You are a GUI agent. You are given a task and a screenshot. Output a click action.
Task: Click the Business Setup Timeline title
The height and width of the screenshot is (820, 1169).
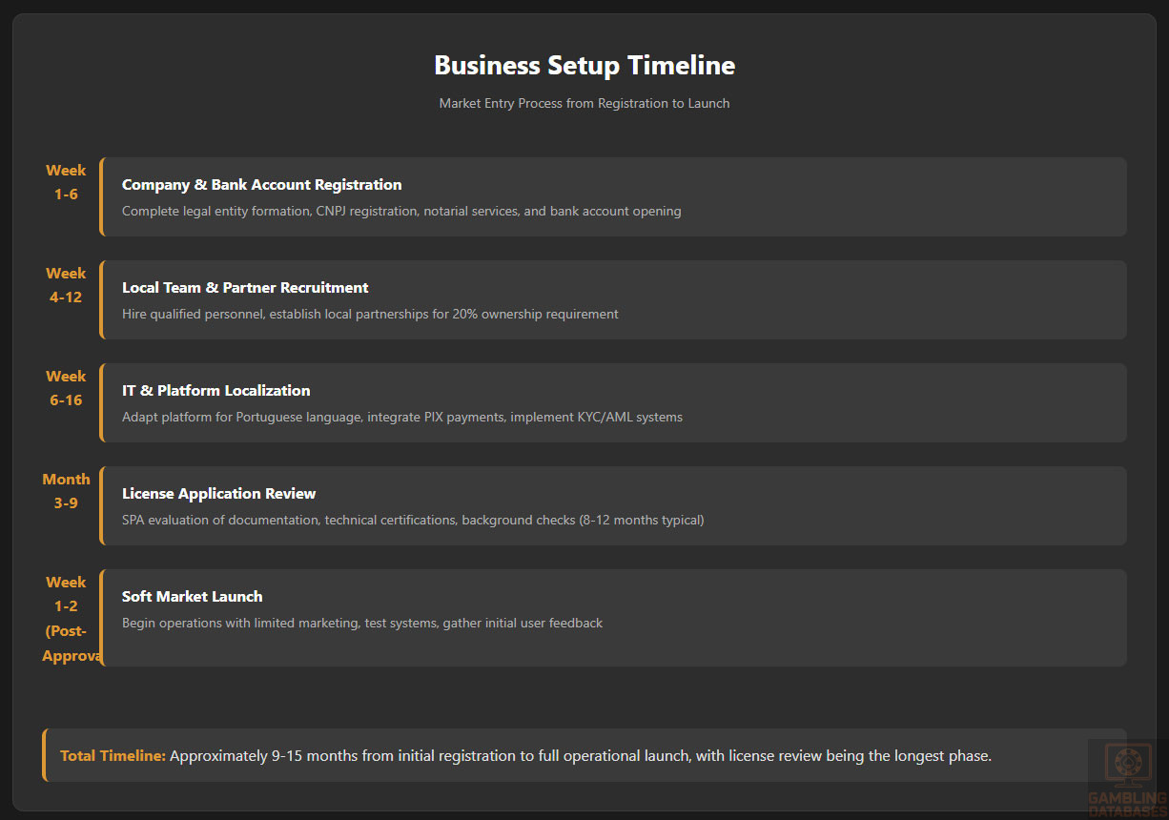pyautogui.click(x=584, y=65)
